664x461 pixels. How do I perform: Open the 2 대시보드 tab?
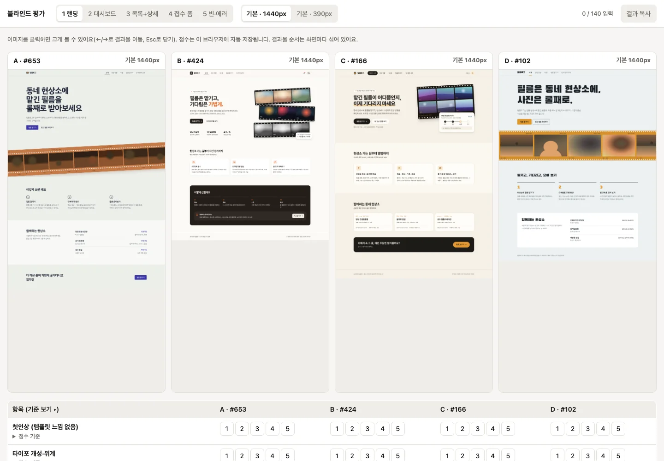point(102,14)
